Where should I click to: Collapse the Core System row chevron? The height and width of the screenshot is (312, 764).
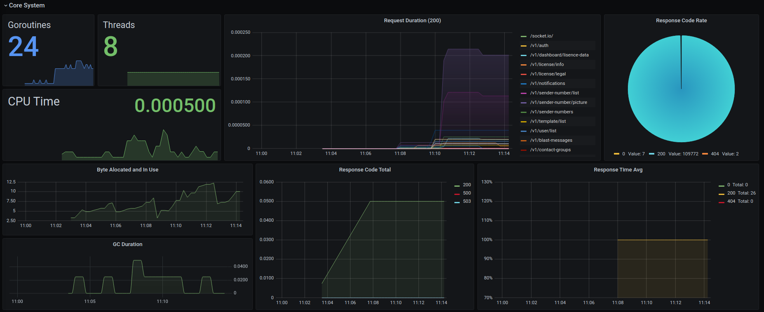(6, 6)
